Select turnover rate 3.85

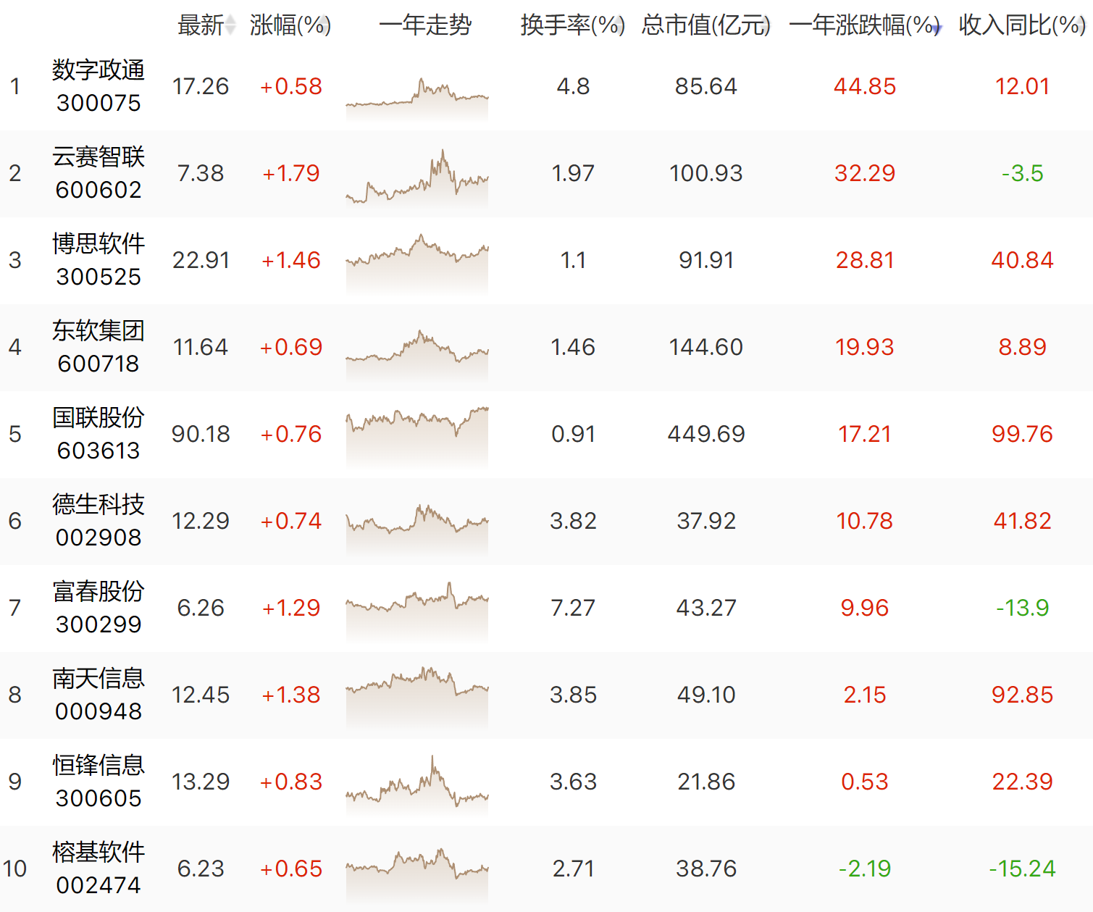573,695
